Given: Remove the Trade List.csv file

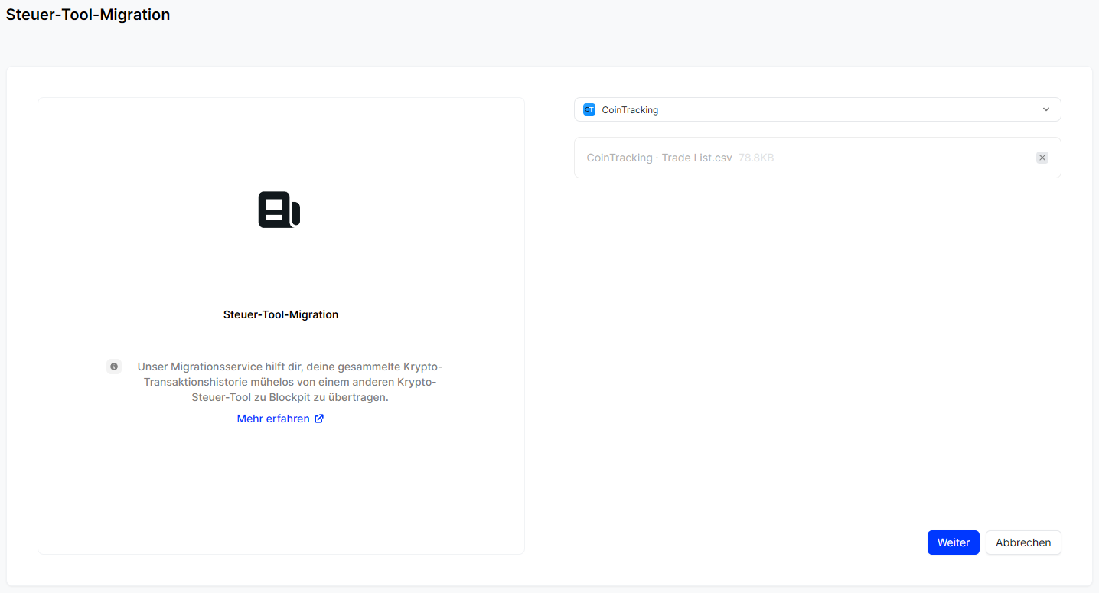Looking at the screenshot, I should (x=1042, y=158).
